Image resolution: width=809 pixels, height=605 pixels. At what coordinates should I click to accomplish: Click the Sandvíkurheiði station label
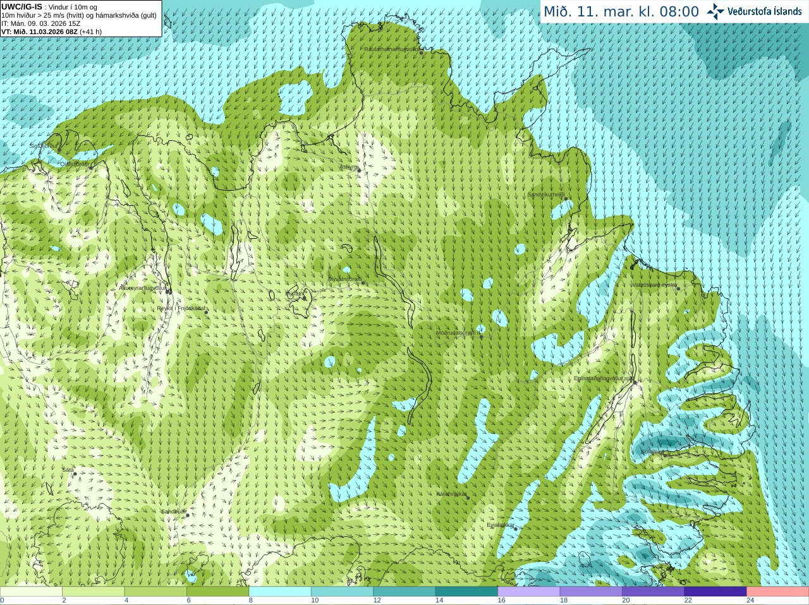(546, 195)
